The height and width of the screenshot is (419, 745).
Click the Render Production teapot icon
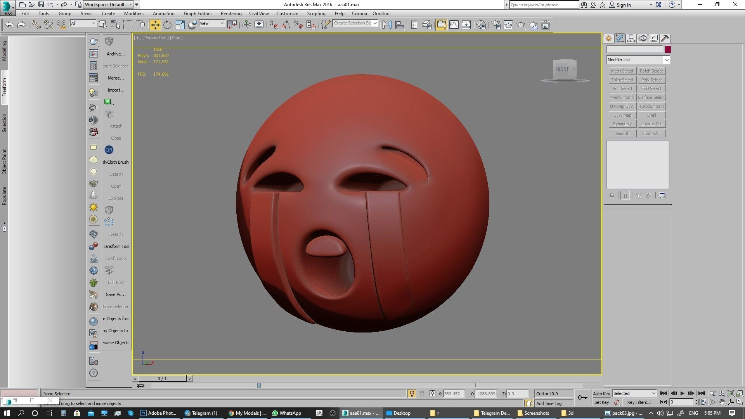click(x=521, y=25)
